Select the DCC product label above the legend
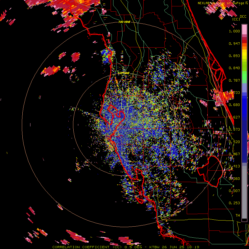Image resolution: width=249 pixels, height=249 pixels. [x=243, y=17]
